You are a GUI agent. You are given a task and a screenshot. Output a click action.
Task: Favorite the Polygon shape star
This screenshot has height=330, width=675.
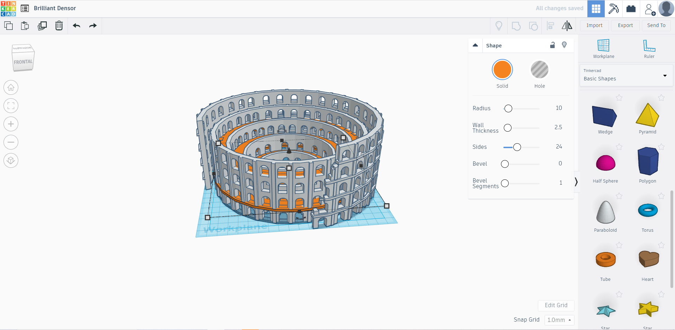click(x=661, y=147)
